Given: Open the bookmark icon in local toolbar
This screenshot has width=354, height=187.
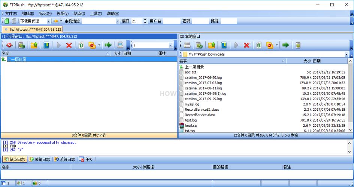Looking at the screenshot, I should click(x=224, y=45).
